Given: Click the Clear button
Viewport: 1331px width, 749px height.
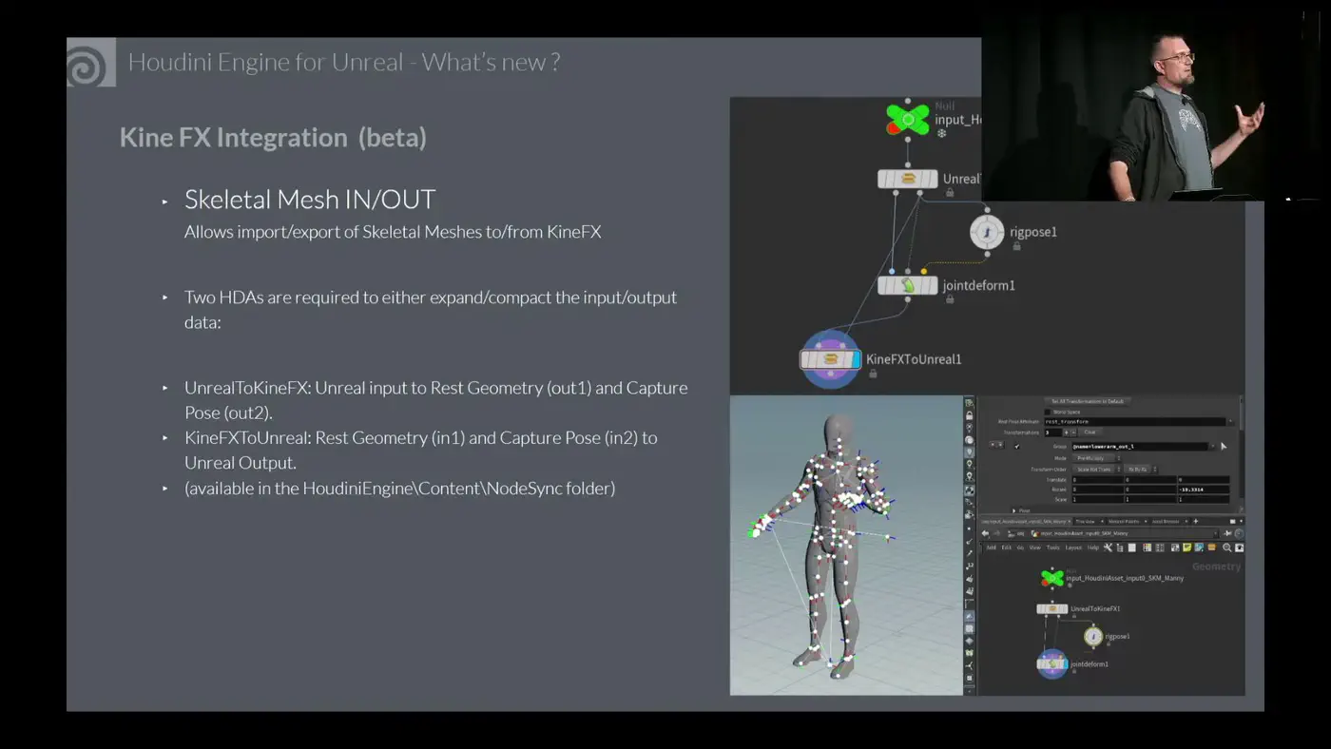Looking at the screenshot, I should [x=1090, y=432].
